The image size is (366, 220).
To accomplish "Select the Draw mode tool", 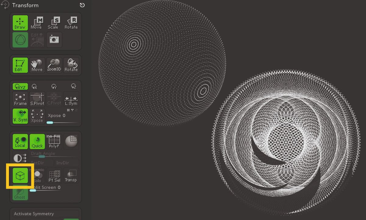I will 20,23.
